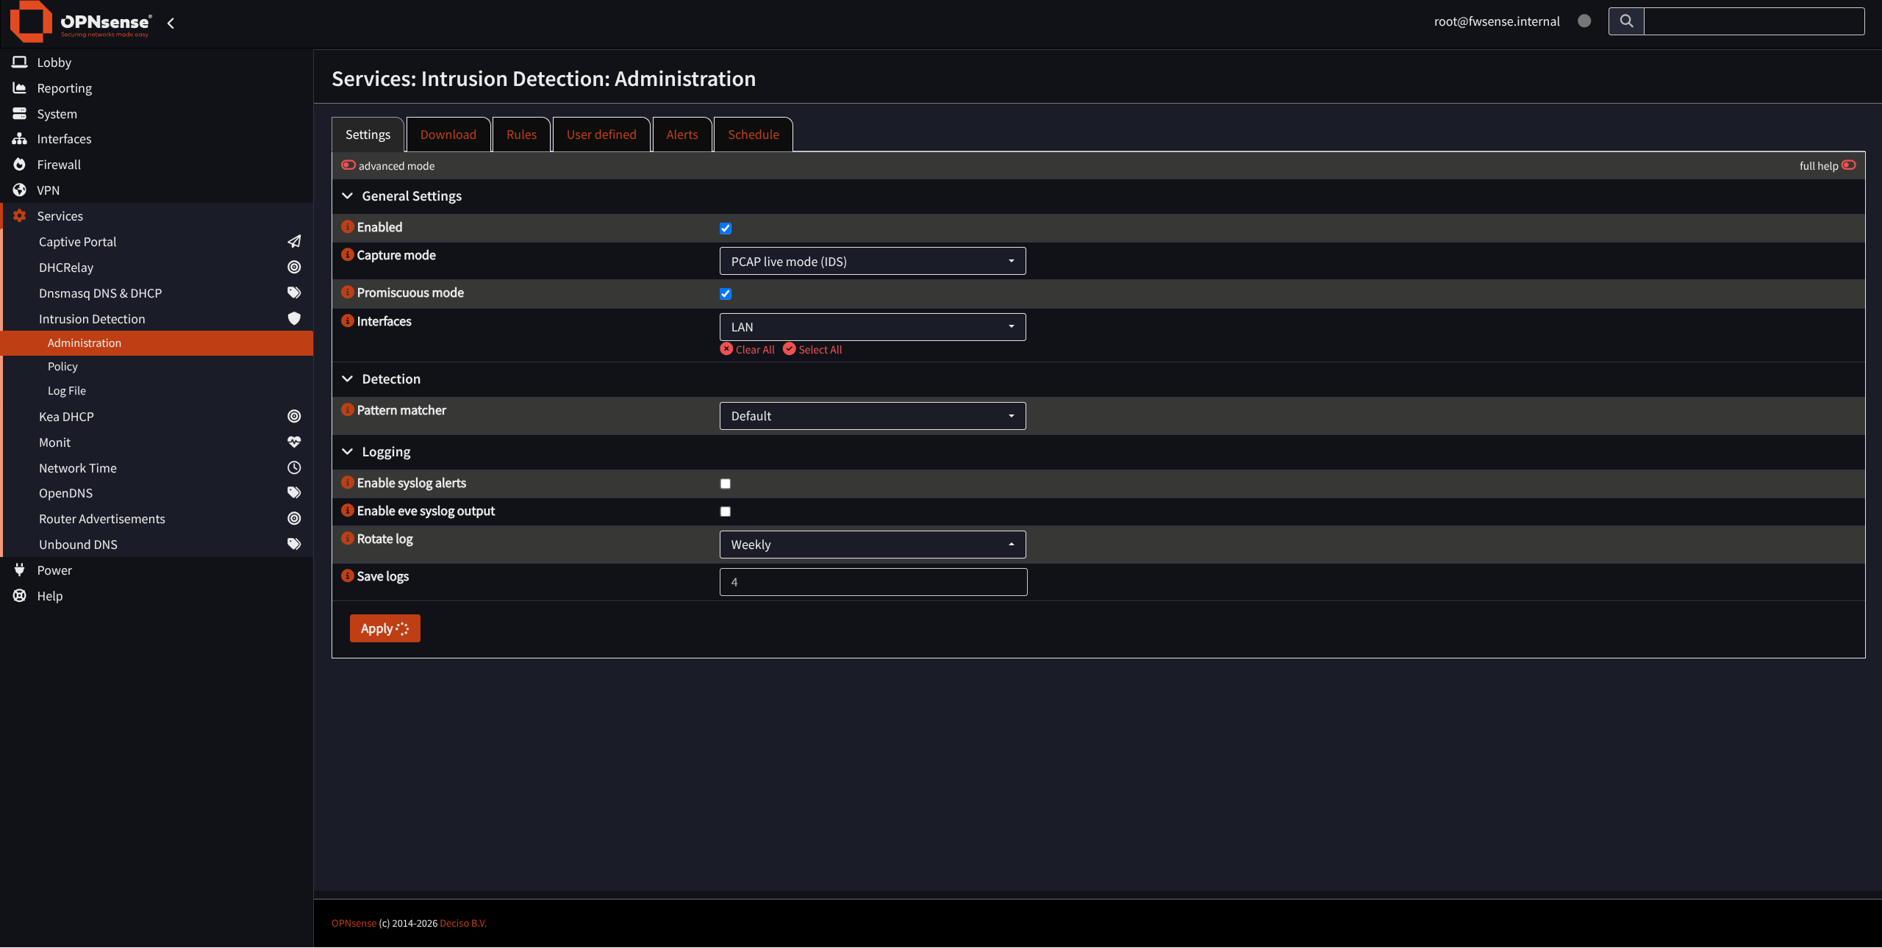The height and width of the screenshot is (948, 1882).
Task: Open the Lobby menu item
Action: click(54, 62)
